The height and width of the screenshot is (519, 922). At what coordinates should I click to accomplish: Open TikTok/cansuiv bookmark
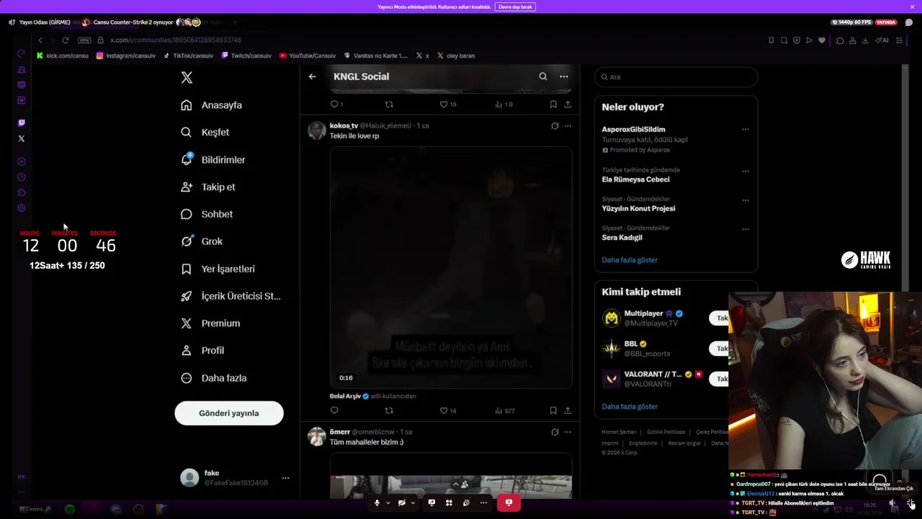pyautogui.click(x=188, y=56)
